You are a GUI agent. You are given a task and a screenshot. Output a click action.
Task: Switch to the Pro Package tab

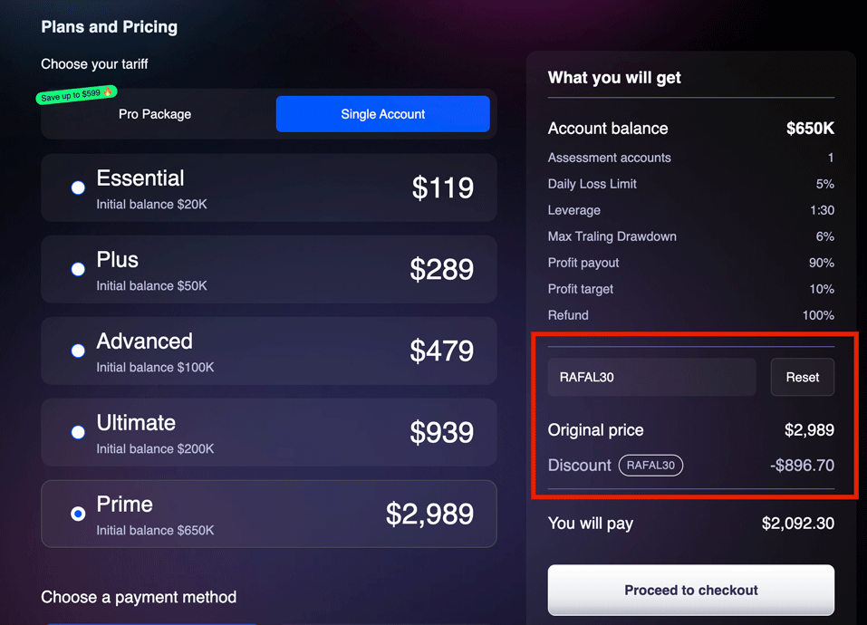click(155, 114)
